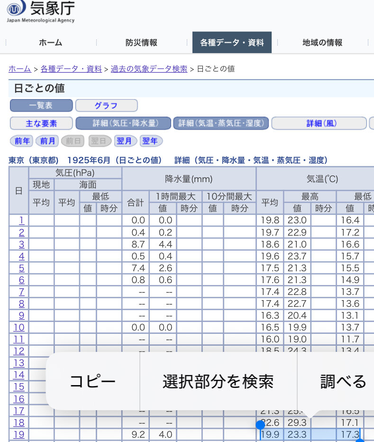Image resolution: width=374 pixels, height=442 pixels.
Task: Switch to the グラフ view
Action: pos(106,105)
